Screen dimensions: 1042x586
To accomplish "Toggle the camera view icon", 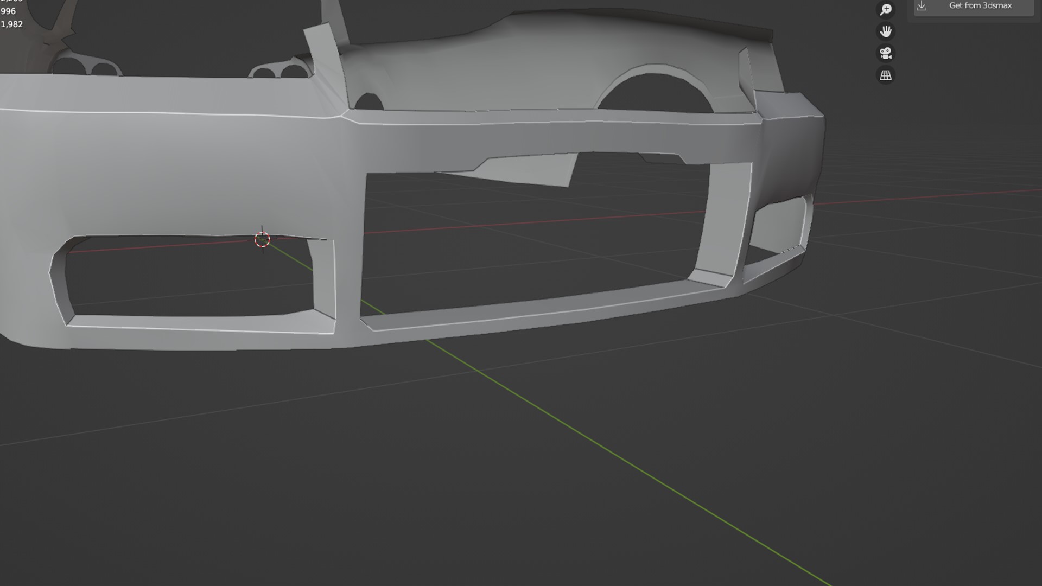I will 886,53.
